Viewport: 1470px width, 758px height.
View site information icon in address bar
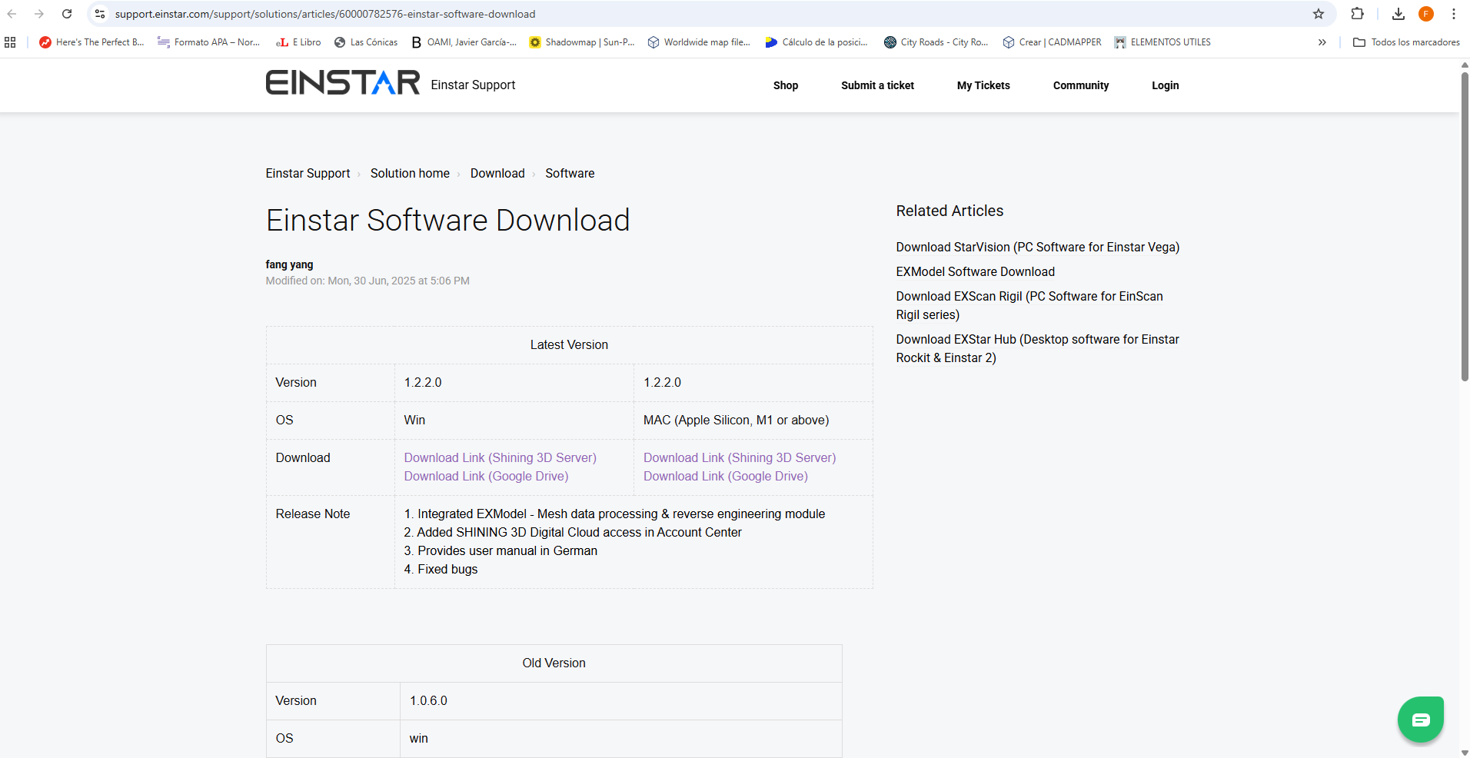(100, 14)
